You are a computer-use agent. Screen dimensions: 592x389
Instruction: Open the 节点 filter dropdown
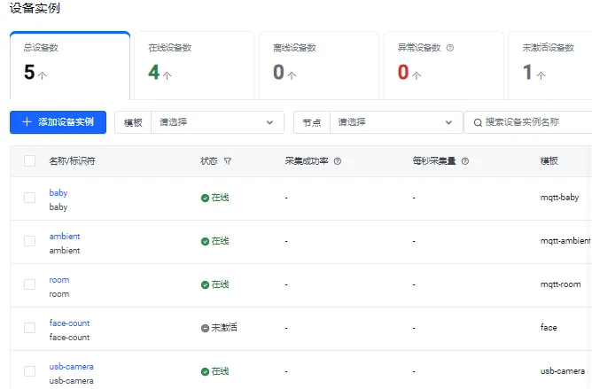pyautogui.click(x=396, y=122)
